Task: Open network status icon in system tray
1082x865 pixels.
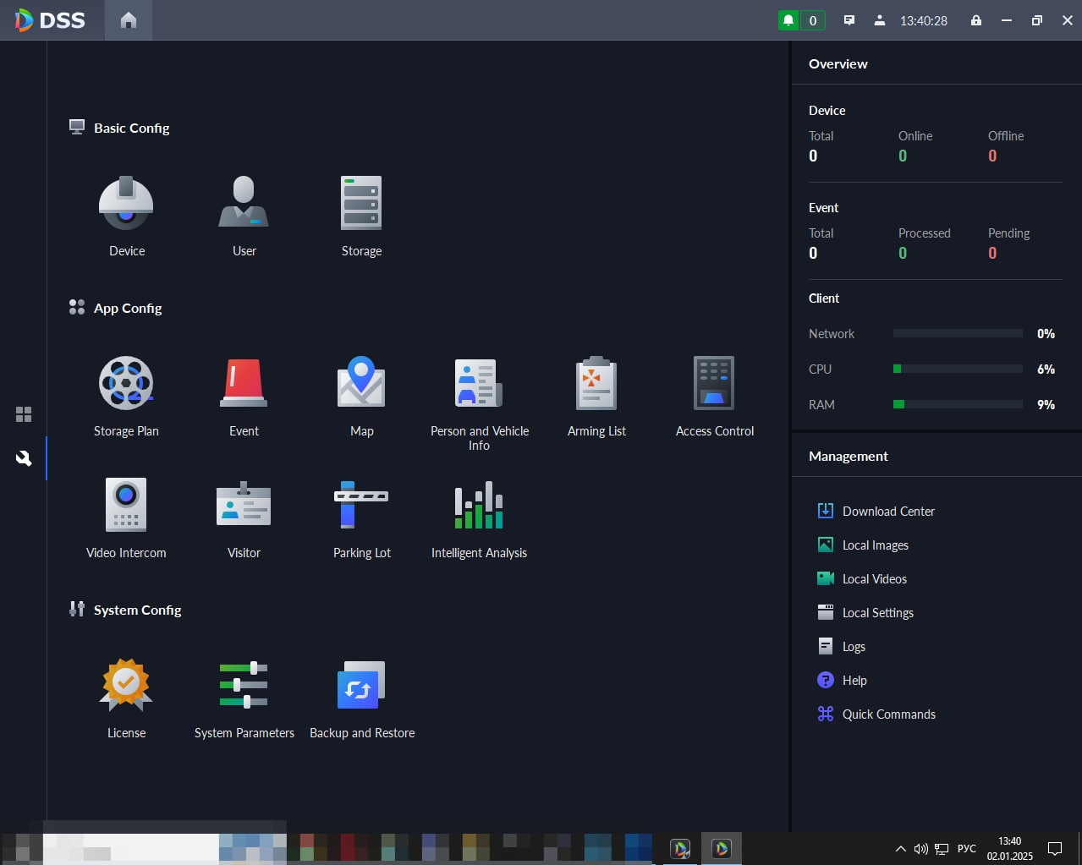Action: pos(942,848)
